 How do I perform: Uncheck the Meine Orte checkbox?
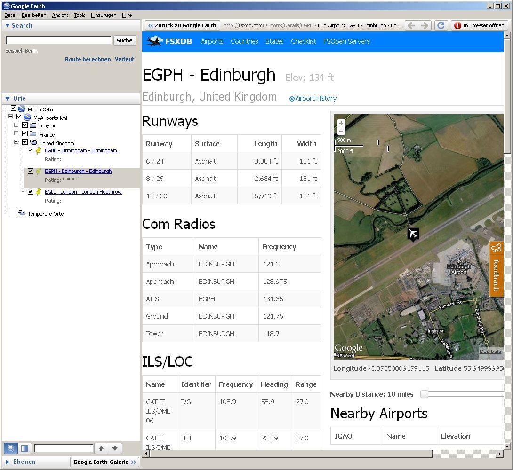[x=14, y=108]
